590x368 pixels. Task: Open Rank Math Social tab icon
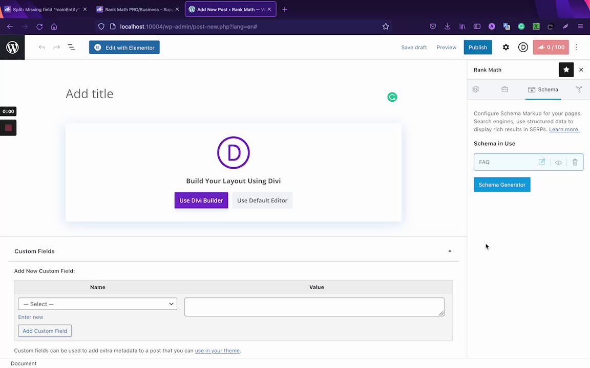579,89
